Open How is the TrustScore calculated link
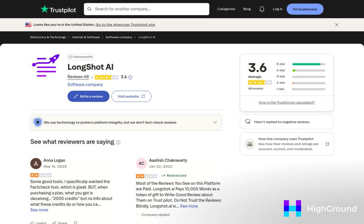 [287, 102]
